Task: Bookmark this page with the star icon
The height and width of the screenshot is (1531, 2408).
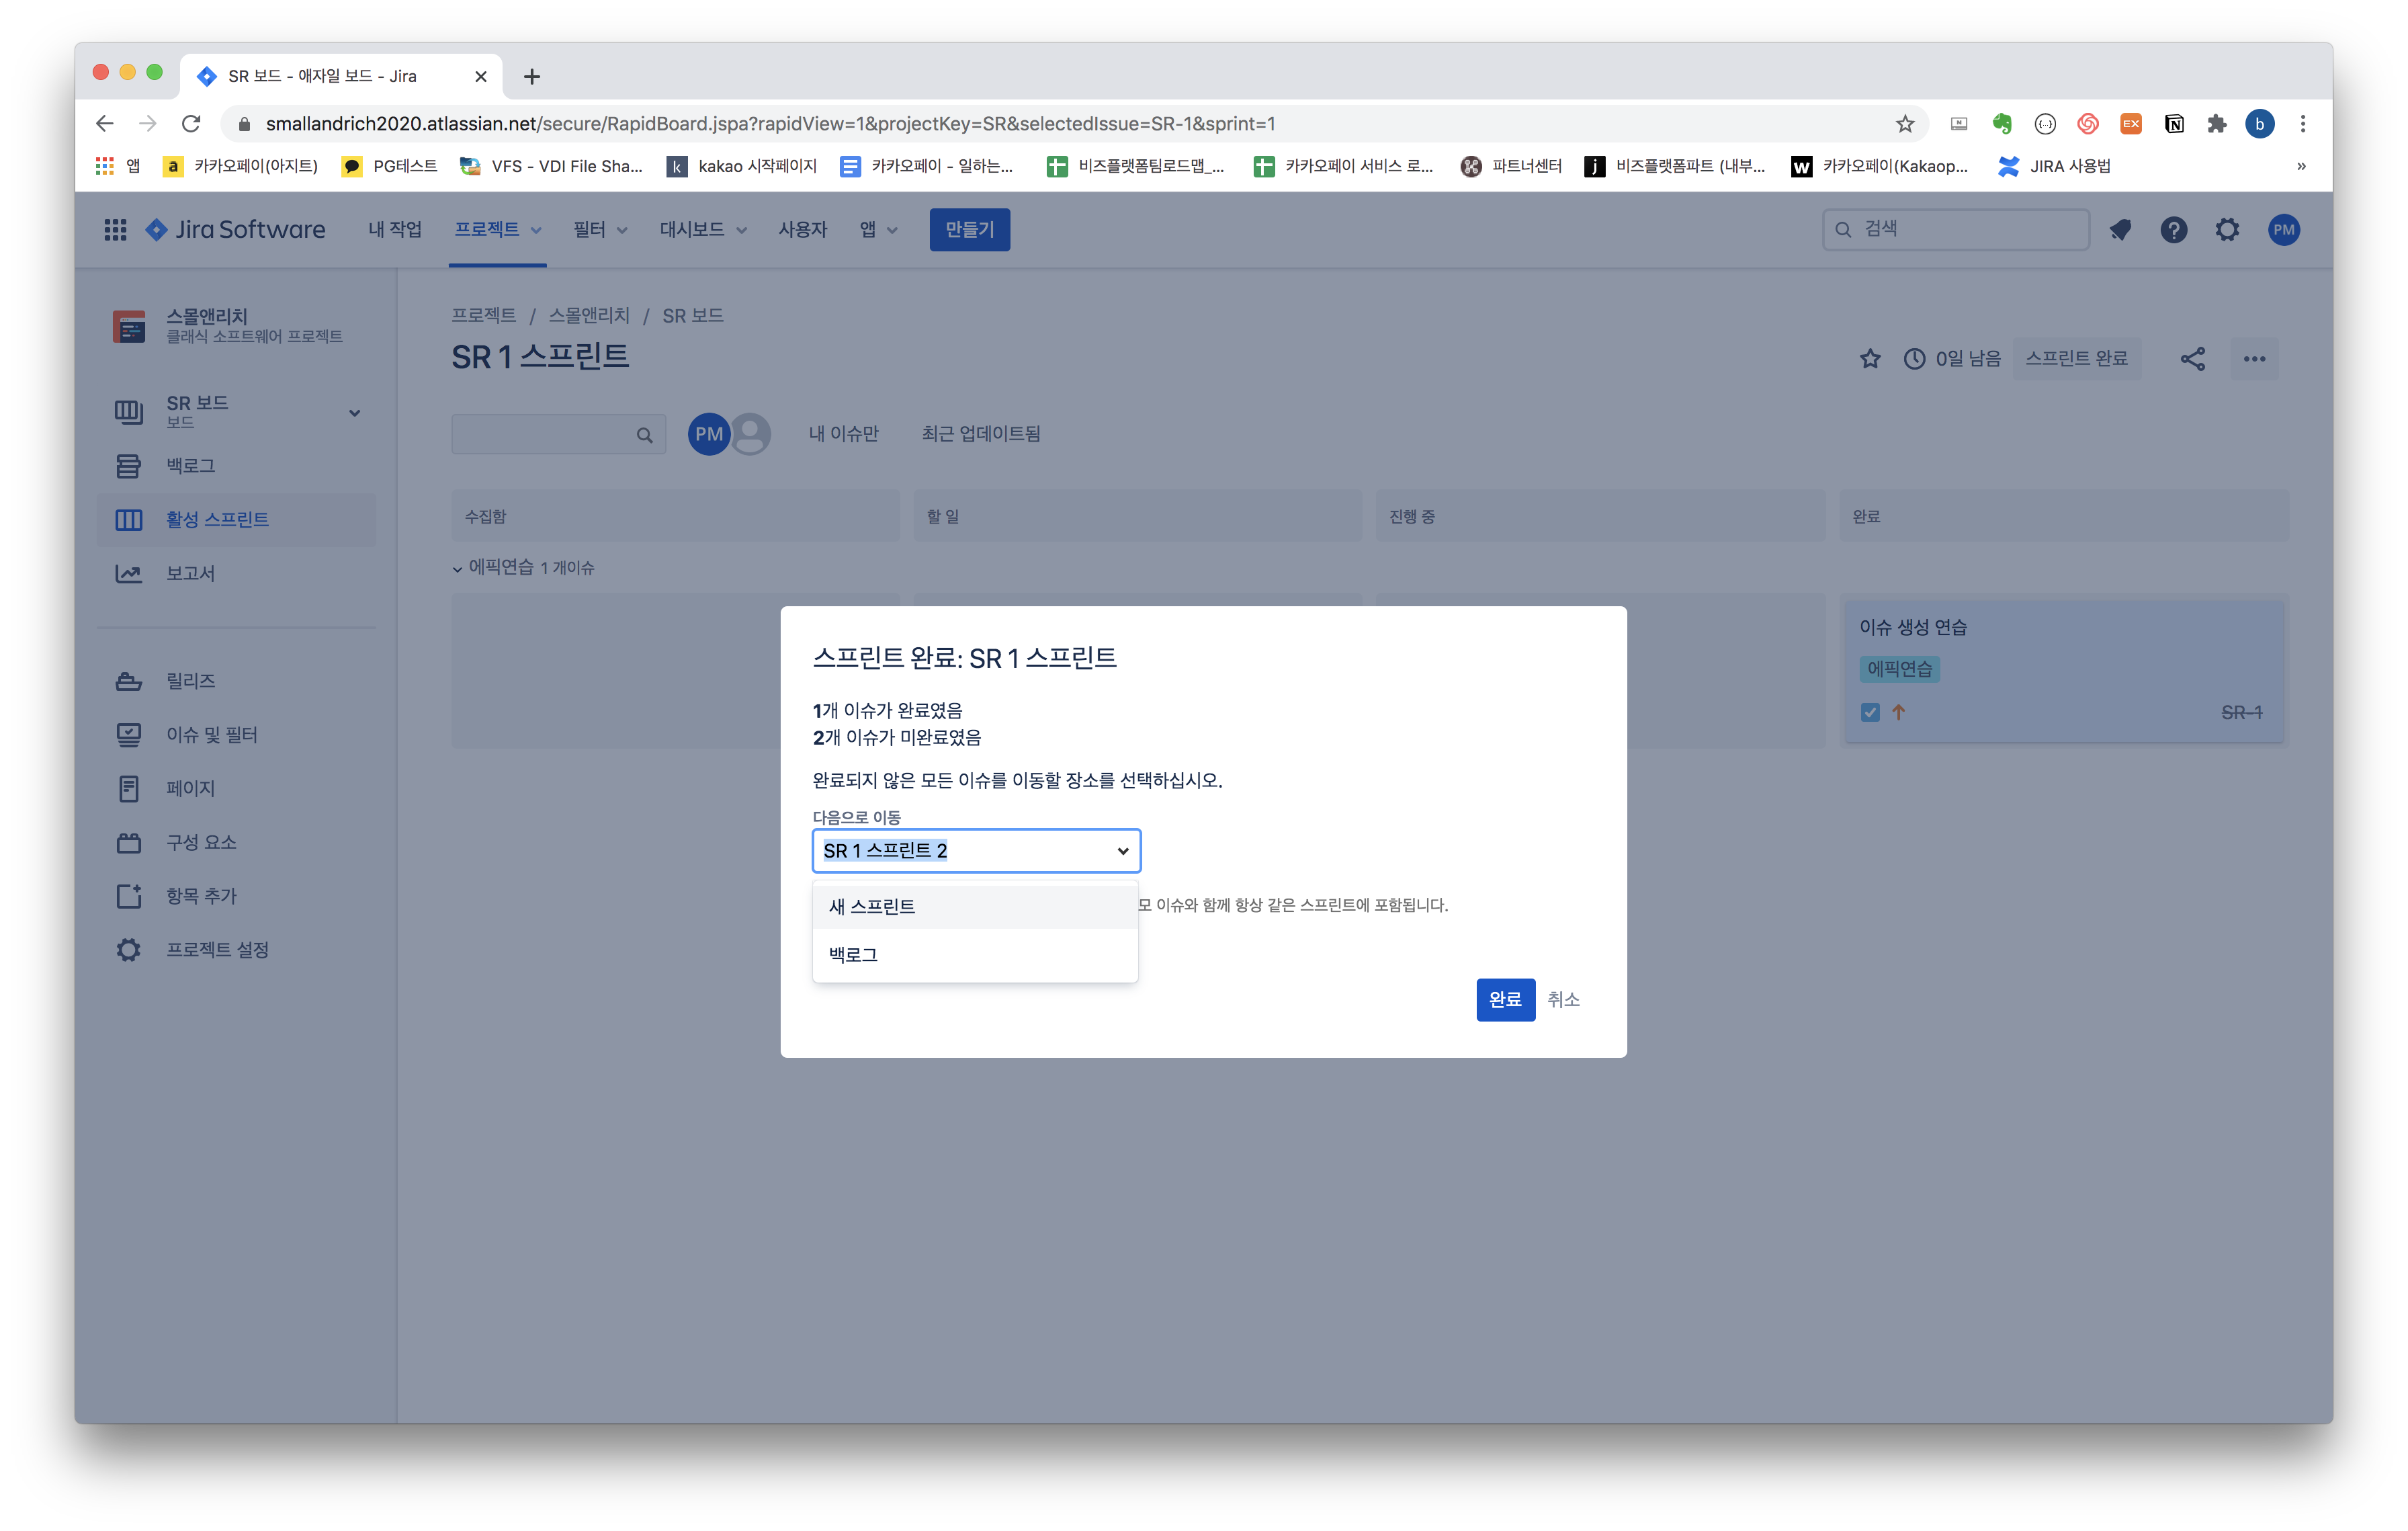Action: point(1904,124)
